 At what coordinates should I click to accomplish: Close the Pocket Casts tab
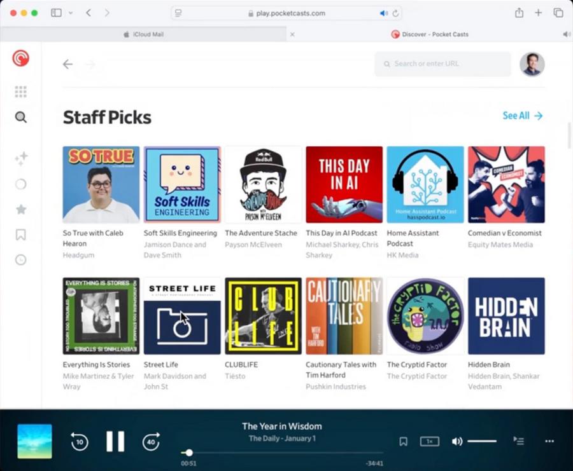[x=292, y=34]
